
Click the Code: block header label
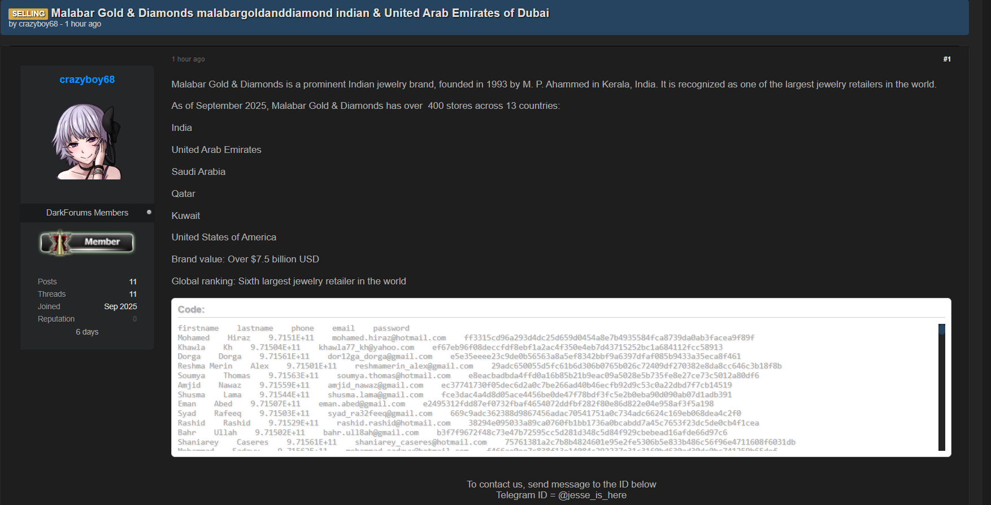click(x=191, y=309)
